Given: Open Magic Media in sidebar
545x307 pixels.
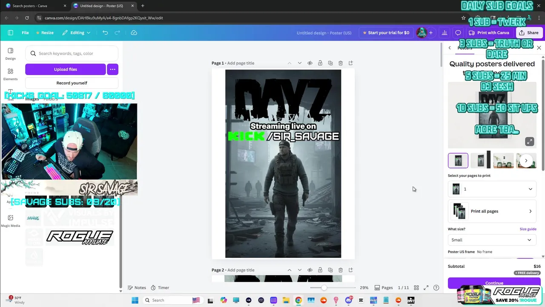Looking at the screenshot, I should [x=10, y=221].
